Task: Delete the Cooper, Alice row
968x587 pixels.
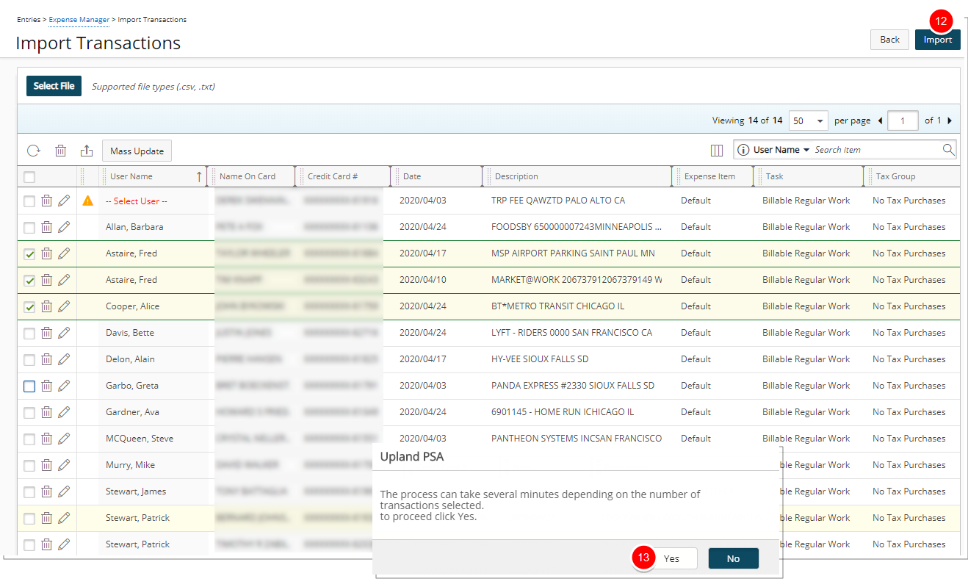Action: (46, 306)
